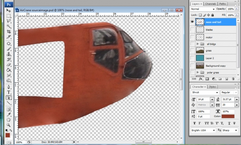Delete layer with trash icon
The height and width of the screenshot is (145, 241).
coord(233,79)
